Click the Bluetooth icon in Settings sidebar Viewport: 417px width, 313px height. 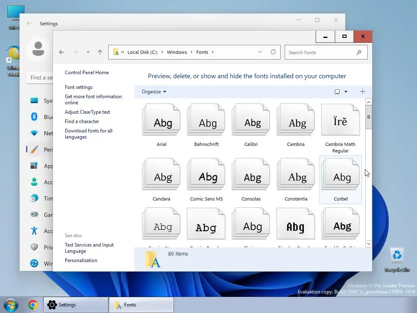click(x=34, y=117)
